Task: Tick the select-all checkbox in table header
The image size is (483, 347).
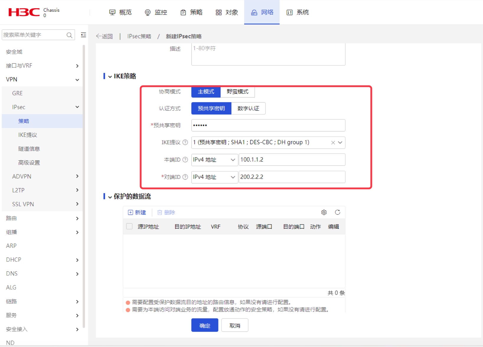Action: tap(129, 226)
